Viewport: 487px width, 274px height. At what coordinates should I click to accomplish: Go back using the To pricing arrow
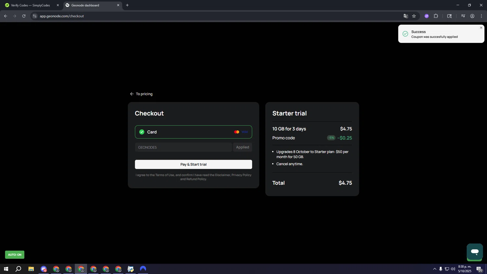coord(141,94)
